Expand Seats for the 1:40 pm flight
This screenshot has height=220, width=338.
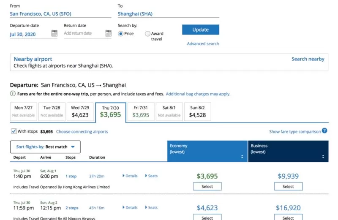(x=151, y=176)
